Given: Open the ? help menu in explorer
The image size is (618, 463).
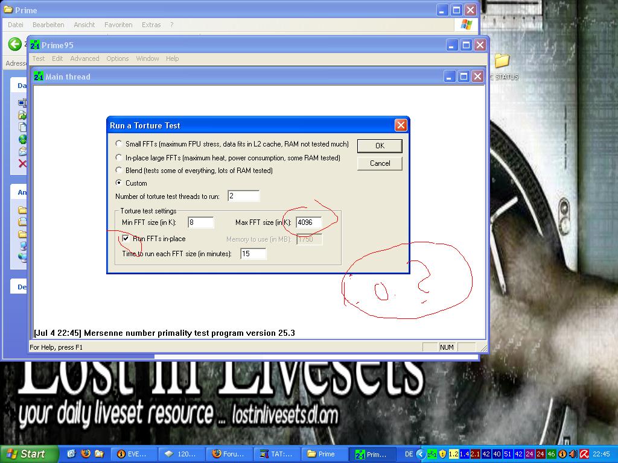Looking at the screenshot, I should click(x=171, y=24).
